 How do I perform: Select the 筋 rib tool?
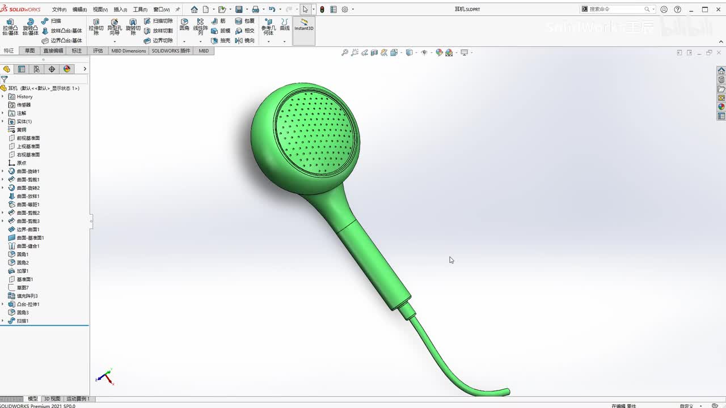tap(218, 21)
